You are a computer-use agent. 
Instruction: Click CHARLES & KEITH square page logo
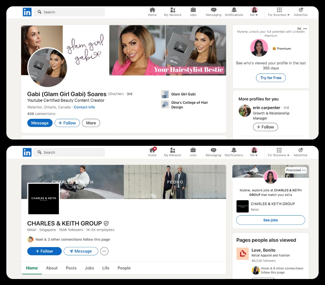coord(44,199)
